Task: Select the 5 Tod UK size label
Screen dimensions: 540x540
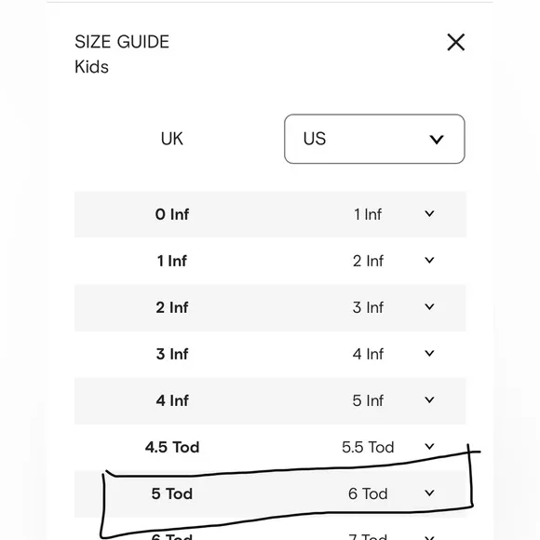Action: pyautogui.click(x=172, y=493)
